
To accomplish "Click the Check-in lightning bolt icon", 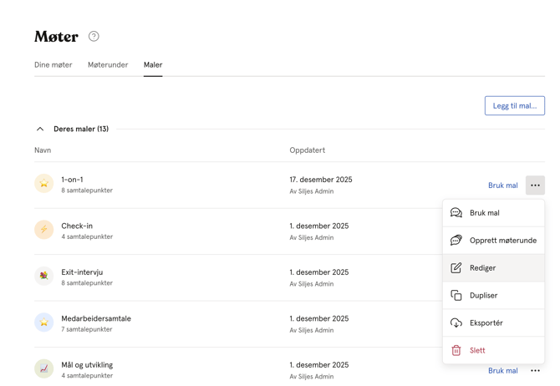I will pyautogui.click(x=44, y=230).
